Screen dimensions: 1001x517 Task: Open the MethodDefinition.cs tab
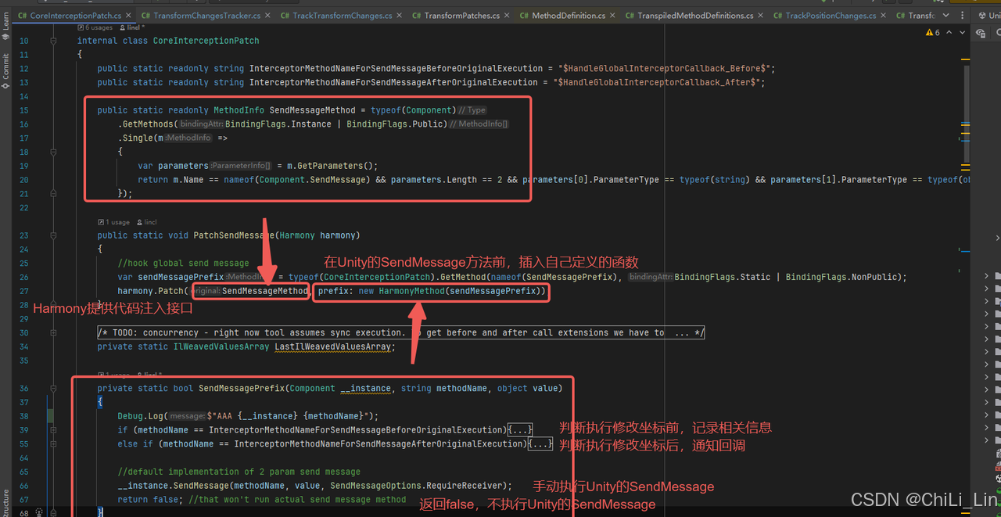pyautogui.click(x=569, y=16)
